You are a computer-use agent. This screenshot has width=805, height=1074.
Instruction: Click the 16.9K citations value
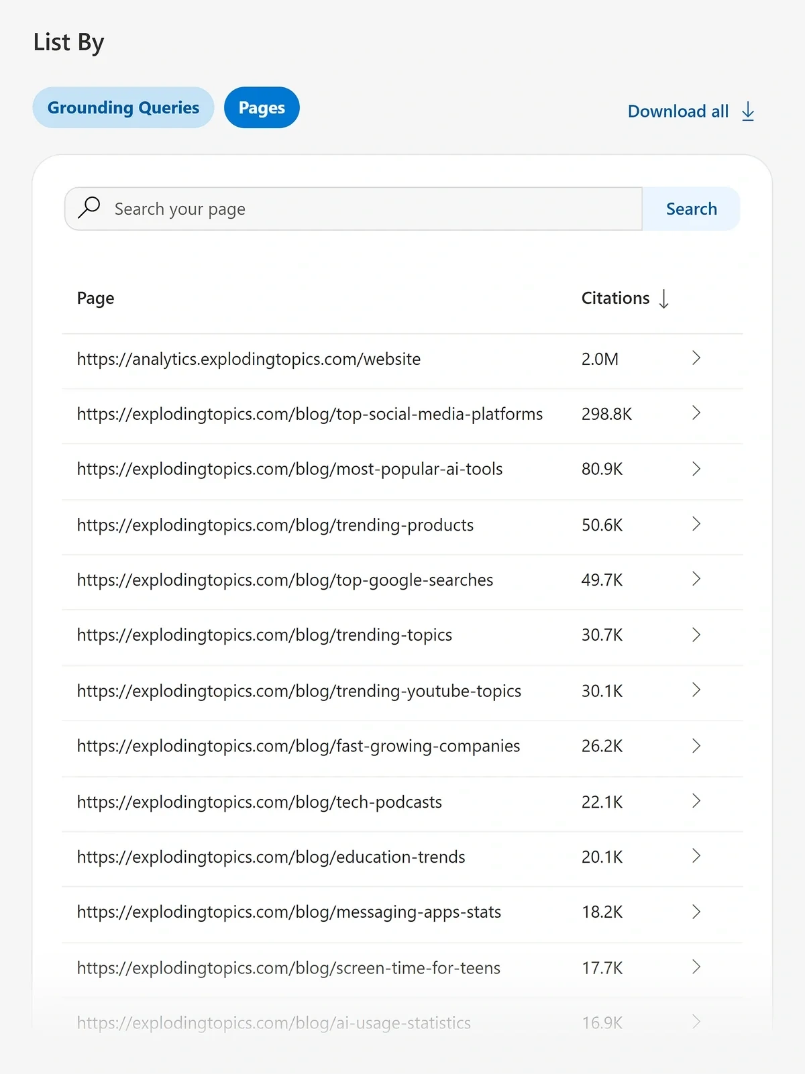click(602, 1024)
